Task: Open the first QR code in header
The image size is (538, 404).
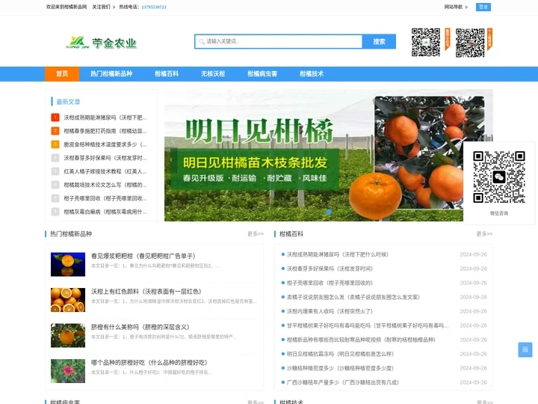Action: tap(426, 42)
